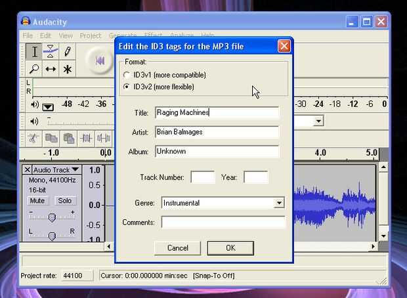Select the Selection (I-beam) tool
This screenshot has width=407, height=298.
(34, 51)
